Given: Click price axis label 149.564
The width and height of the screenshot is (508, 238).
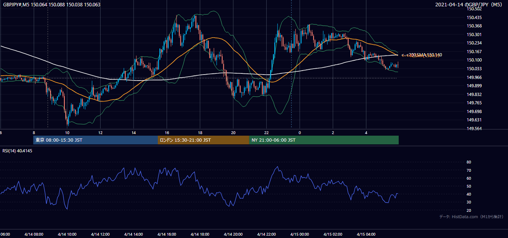Looking at the screenshot, I should (474, 129).
